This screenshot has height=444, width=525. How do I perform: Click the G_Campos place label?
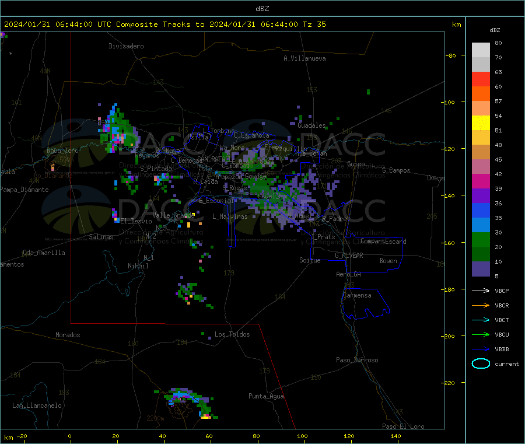point(396,170)
